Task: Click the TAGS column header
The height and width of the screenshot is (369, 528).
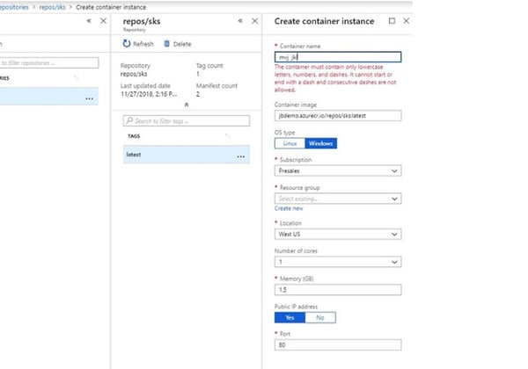Action: pos(134,136)
